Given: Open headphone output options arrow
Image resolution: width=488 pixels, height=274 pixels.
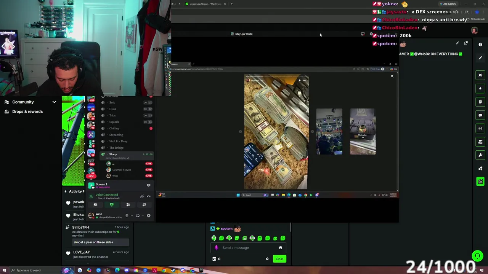Looking at the screenshot, I should (x=143, y=216).
